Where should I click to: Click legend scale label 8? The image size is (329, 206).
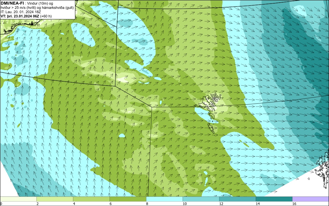(x=147, y=204)
